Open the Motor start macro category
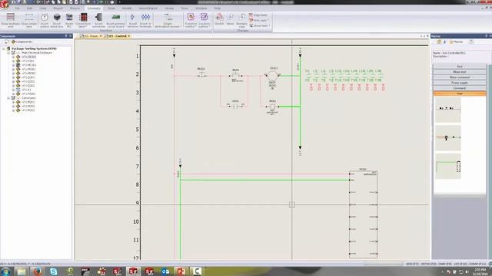 click(460, 72)
